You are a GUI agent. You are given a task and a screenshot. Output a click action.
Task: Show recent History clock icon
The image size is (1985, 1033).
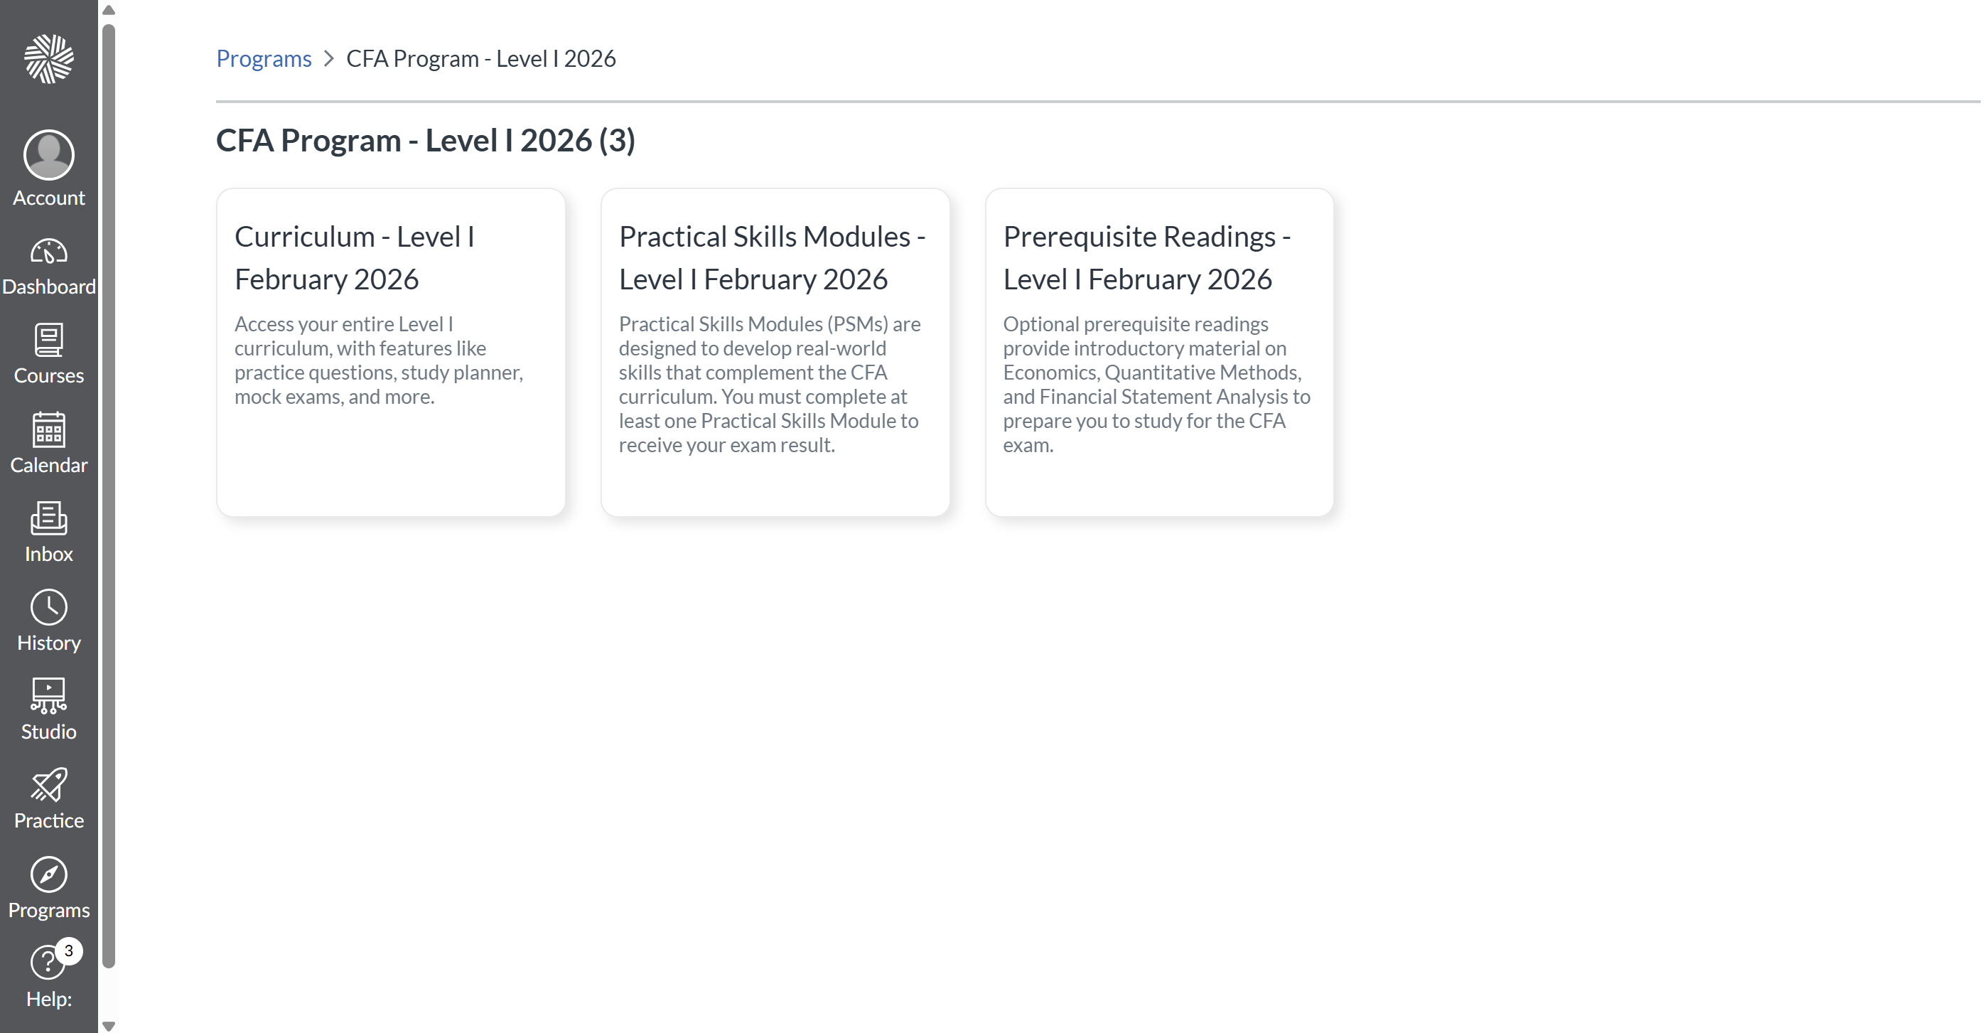pyautogui.click(x=48, y=607)
